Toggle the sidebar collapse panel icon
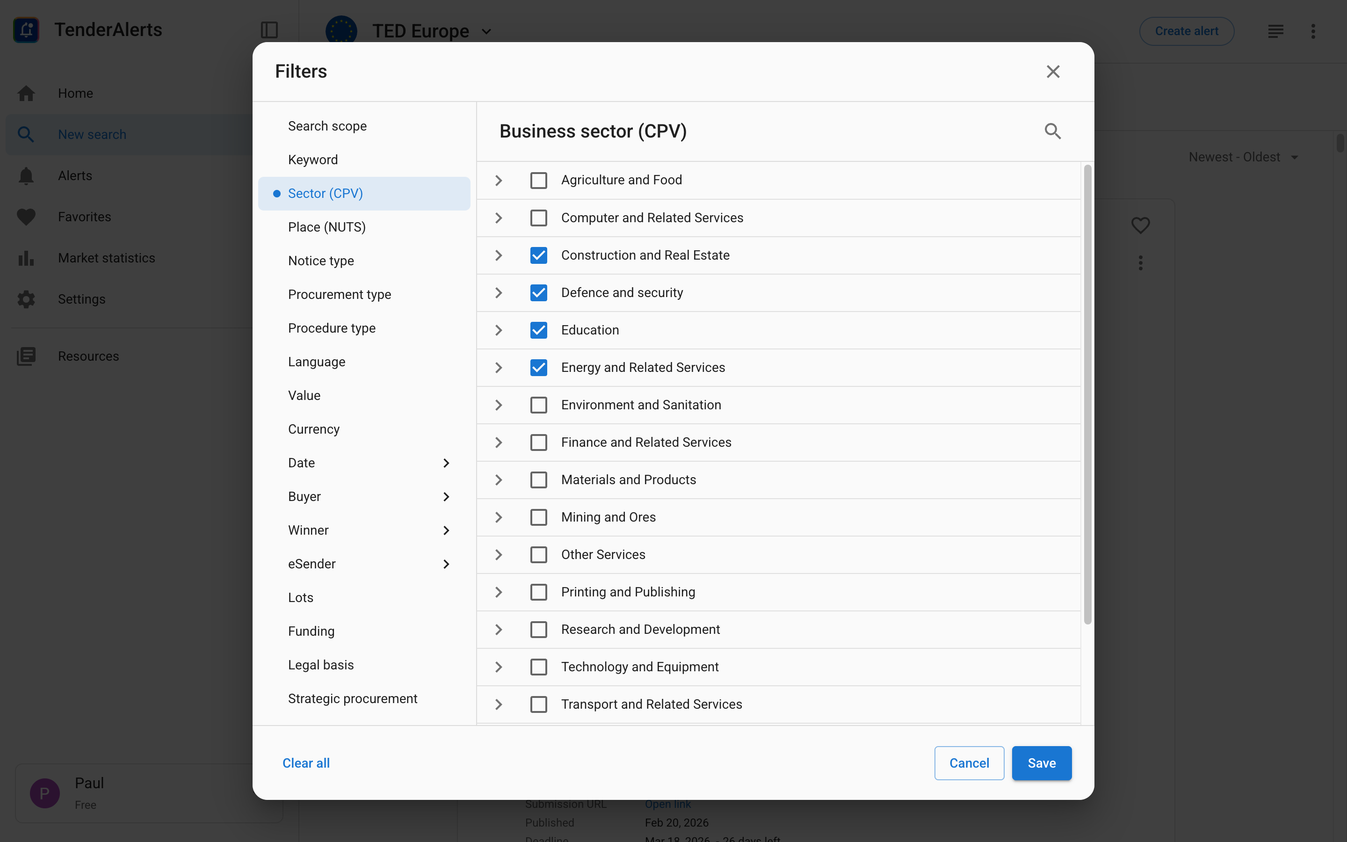Screen dimensions: 1347x842 coord(269,30)
